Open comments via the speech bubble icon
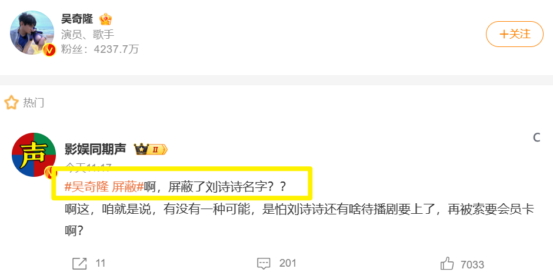Viewport: 553px width, 279px height. point(264,264)
